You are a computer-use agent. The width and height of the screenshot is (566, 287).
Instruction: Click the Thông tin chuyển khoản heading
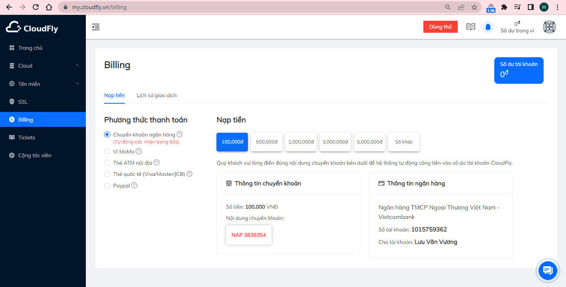click(x=268, y=183)
